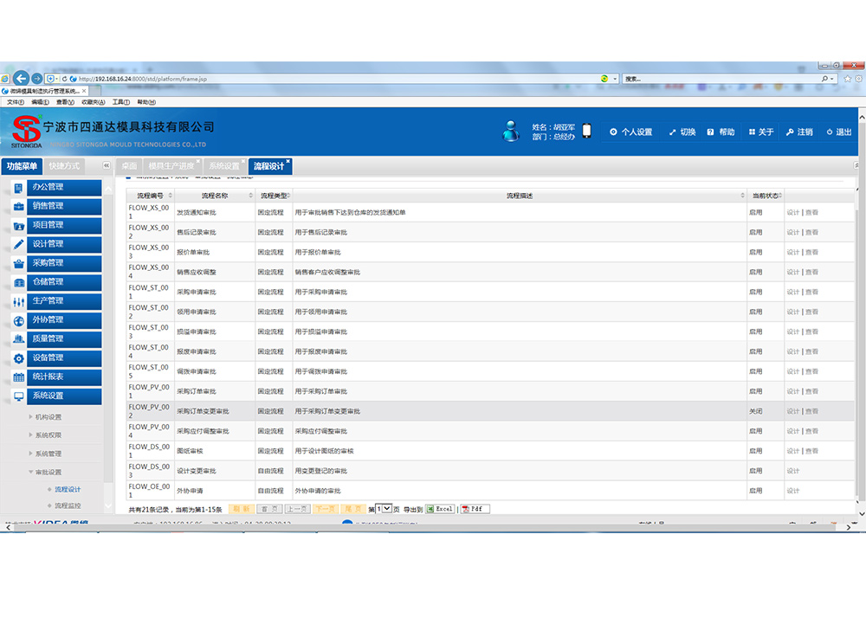Select 流程监控 in the sidebar tree

pos(68,505)
